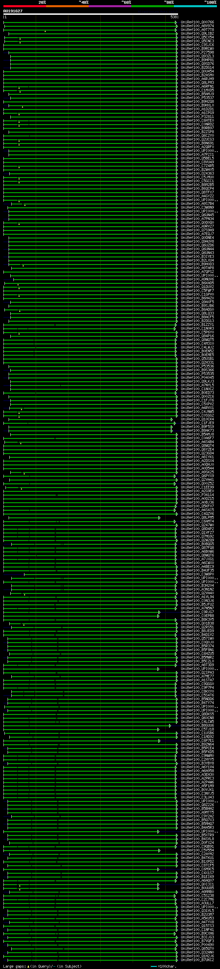The image size is (220, 969).
Task: Select the UniRef100_B8N691 label
Action: tap(197, 143)
